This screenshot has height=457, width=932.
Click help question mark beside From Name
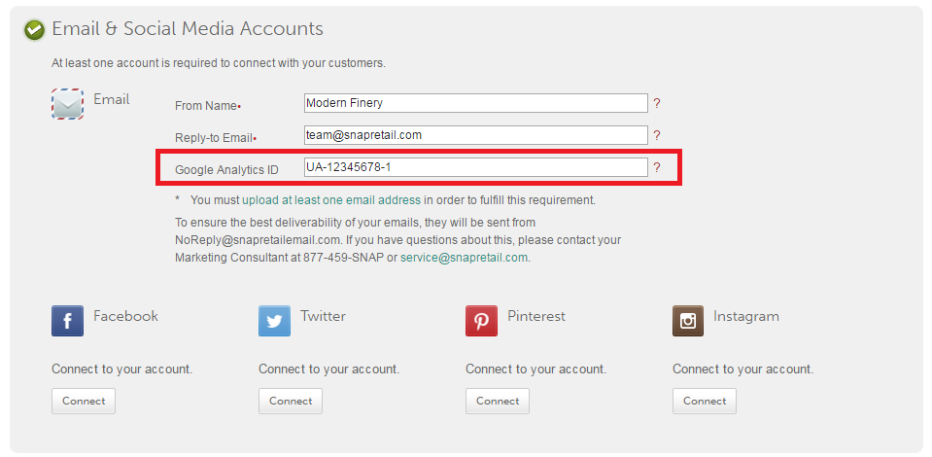pyautogui.click(x=657, y=103)
